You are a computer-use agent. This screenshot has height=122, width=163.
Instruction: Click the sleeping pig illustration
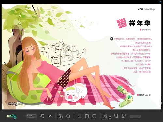tap(75, 92)
